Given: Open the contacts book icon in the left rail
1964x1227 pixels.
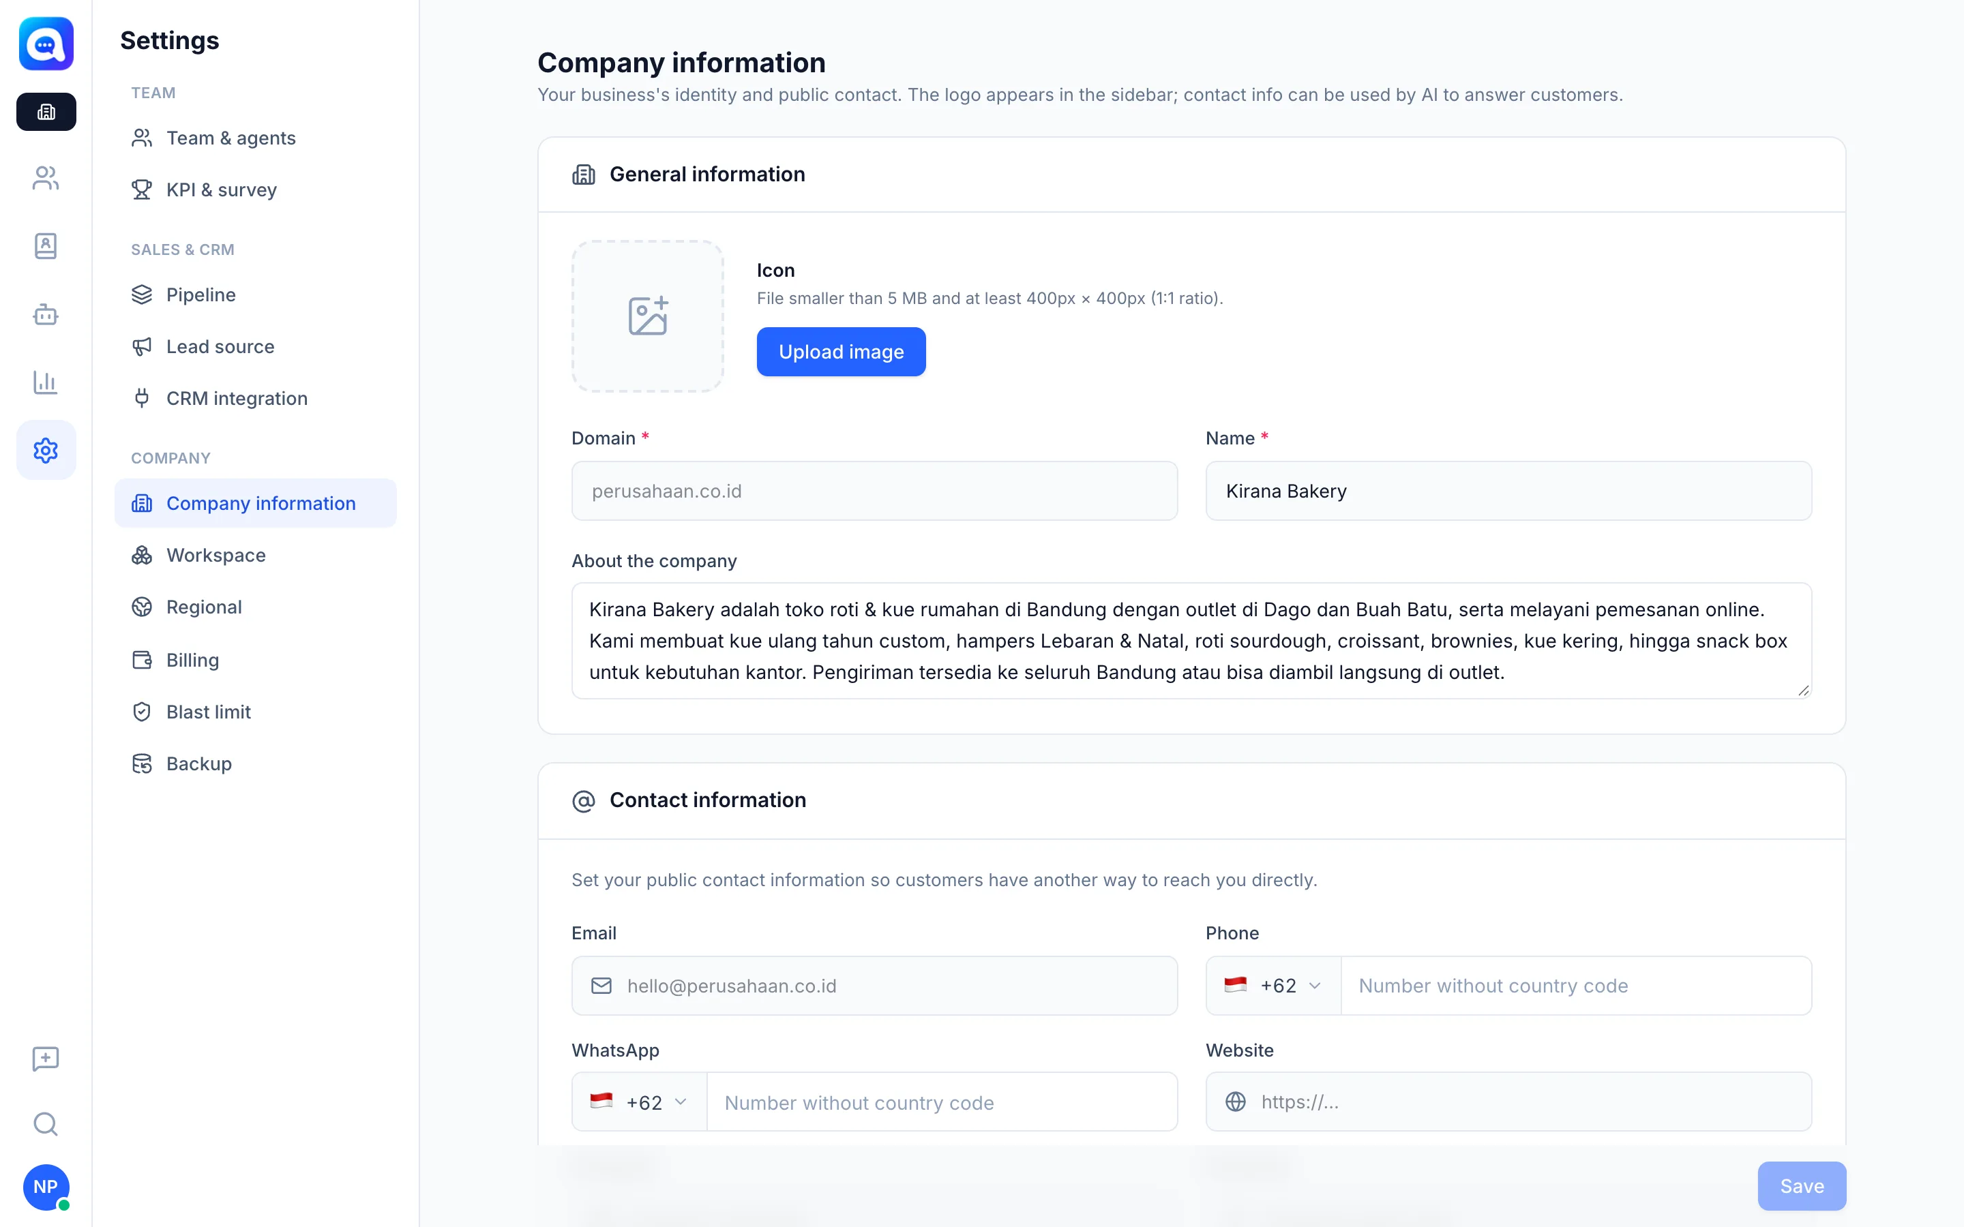Looking at the screenshot, I should (46, 246).
